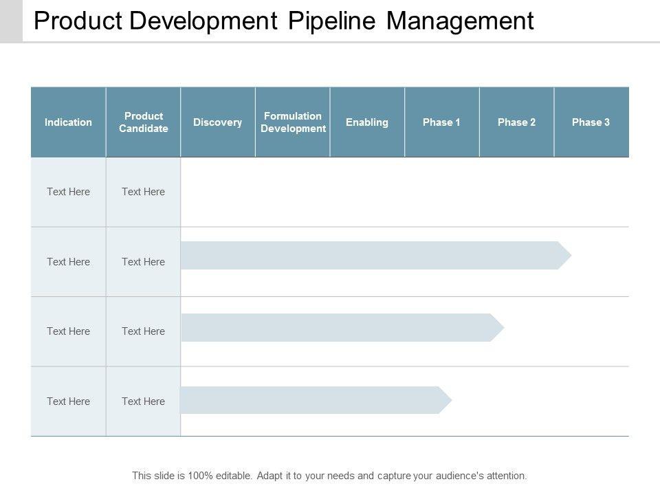Click the gray square beside the slide title
Image resolution: width=660 pixels, height=495 pixels.
(11, 21)
